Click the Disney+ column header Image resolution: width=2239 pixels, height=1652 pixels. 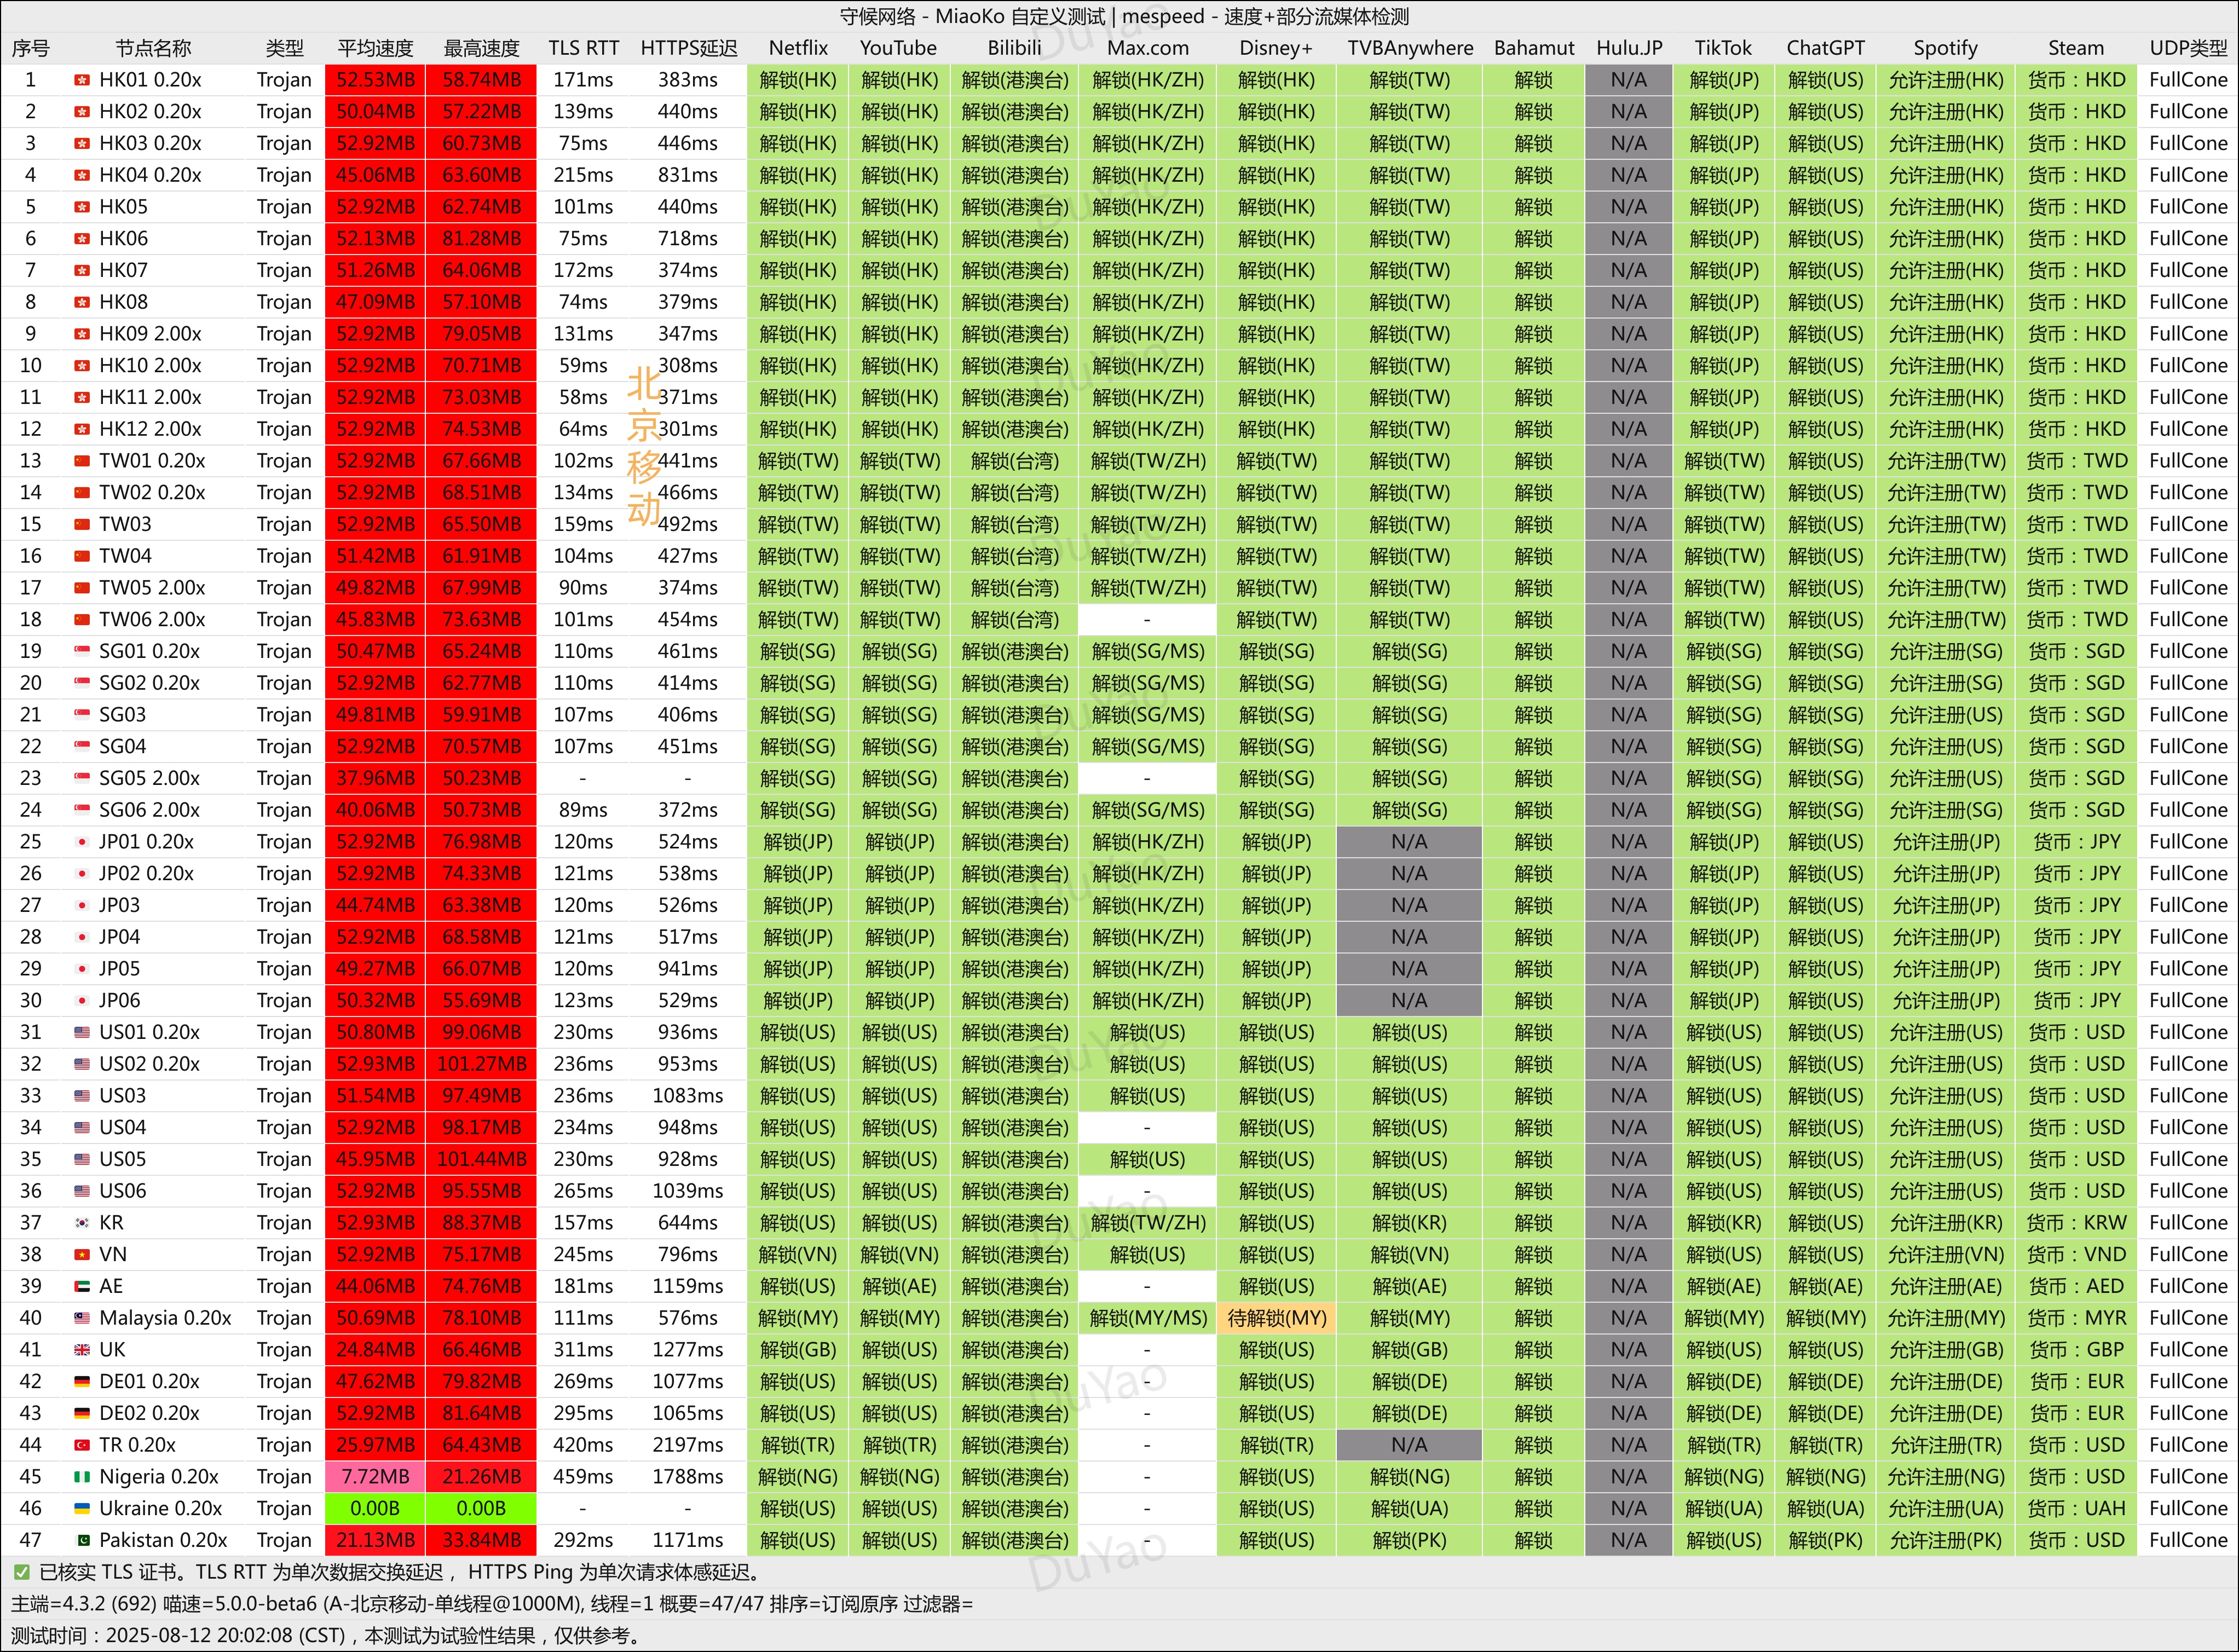(x=1276, y=48)
